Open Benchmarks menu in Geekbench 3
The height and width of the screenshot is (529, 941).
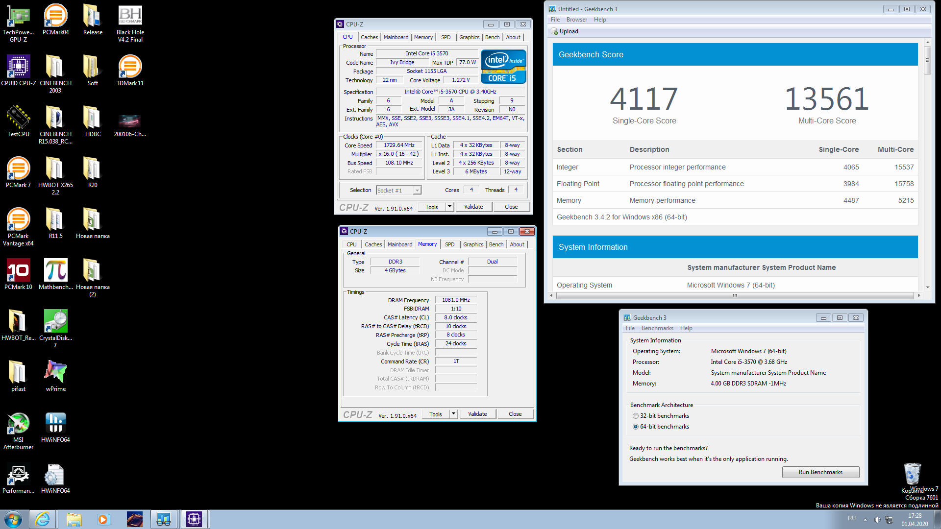tap(657, 328)
